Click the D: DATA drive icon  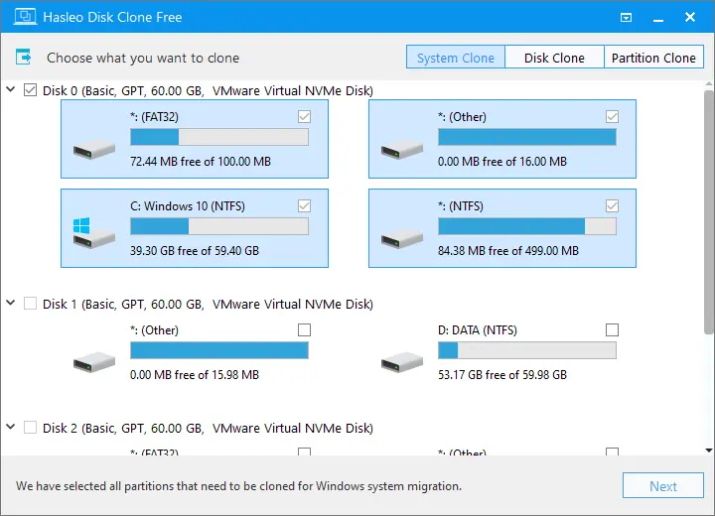coord(402,362)
